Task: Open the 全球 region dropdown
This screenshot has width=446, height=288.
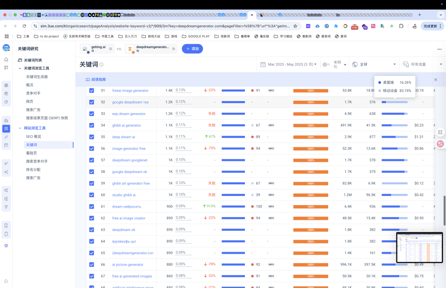Action: click(x=374, y=64)
